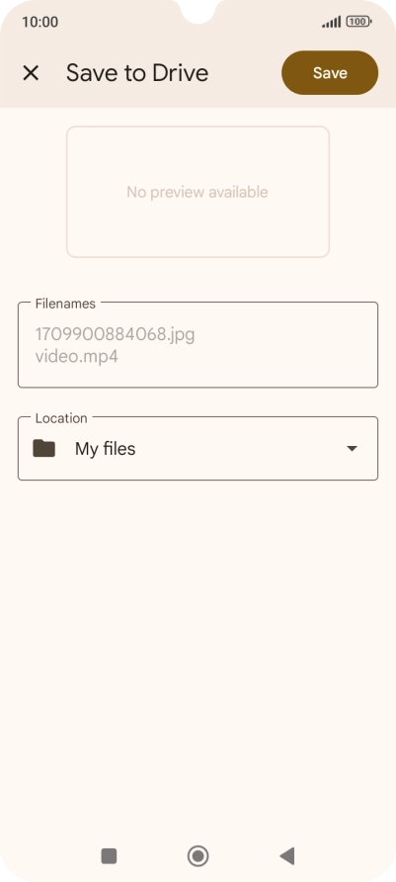
Task: Open recent apps via the square icon
Action: [x=109, y=856]
